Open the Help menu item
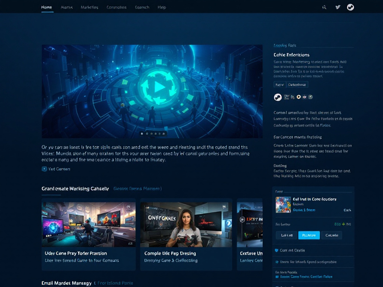The image size is (383, 287). point(162,7)
